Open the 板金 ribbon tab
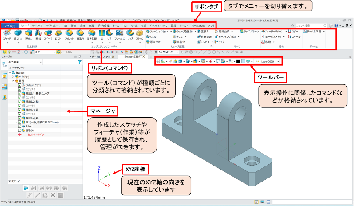The image size is (354, 206). click(x=73, y=26)
